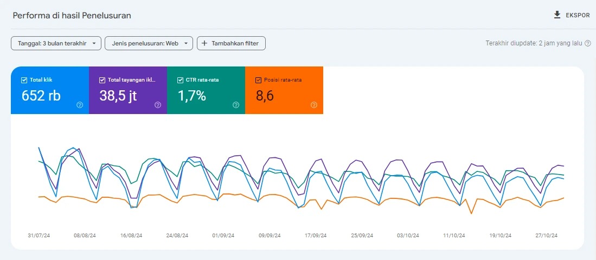Uncheck the Total klik checkbox

24,80
